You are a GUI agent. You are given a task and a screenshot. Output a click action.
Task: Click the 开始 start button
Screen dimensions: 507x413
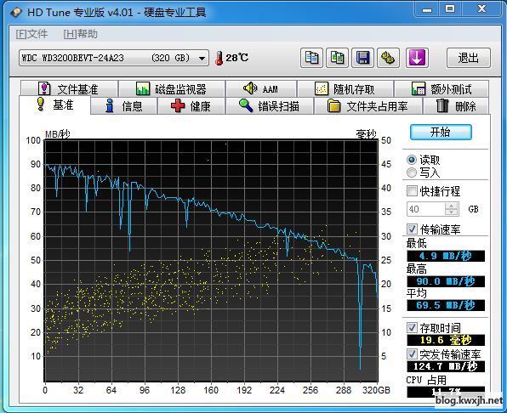click(441, 132)
